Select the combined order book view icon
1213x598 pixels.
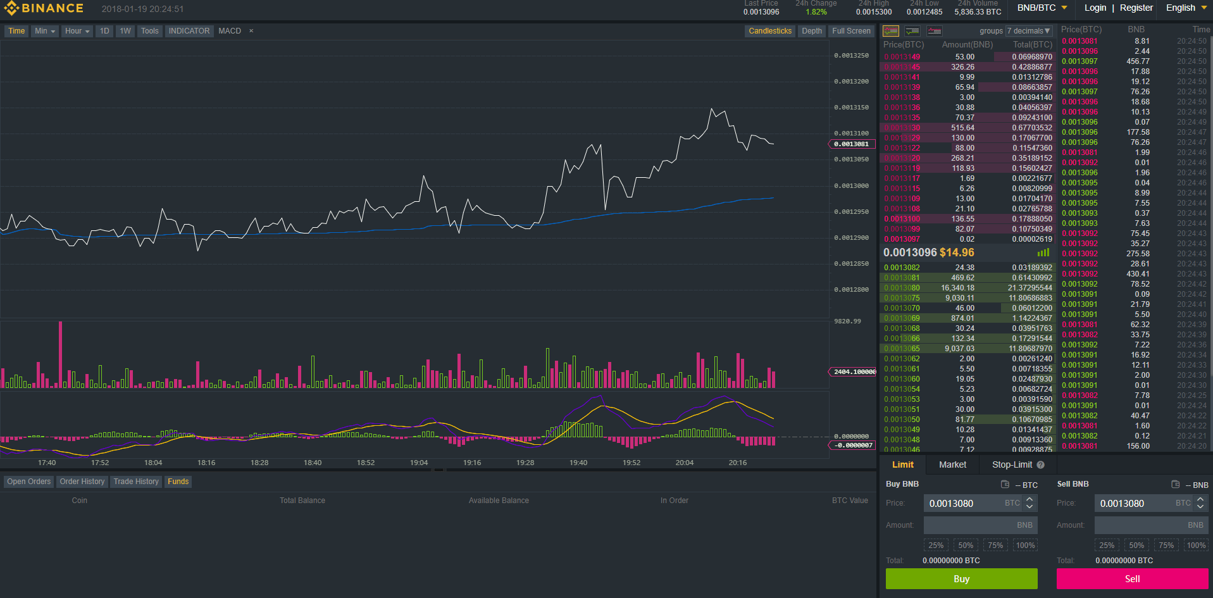pyautogui.click(x=890, y=30)
